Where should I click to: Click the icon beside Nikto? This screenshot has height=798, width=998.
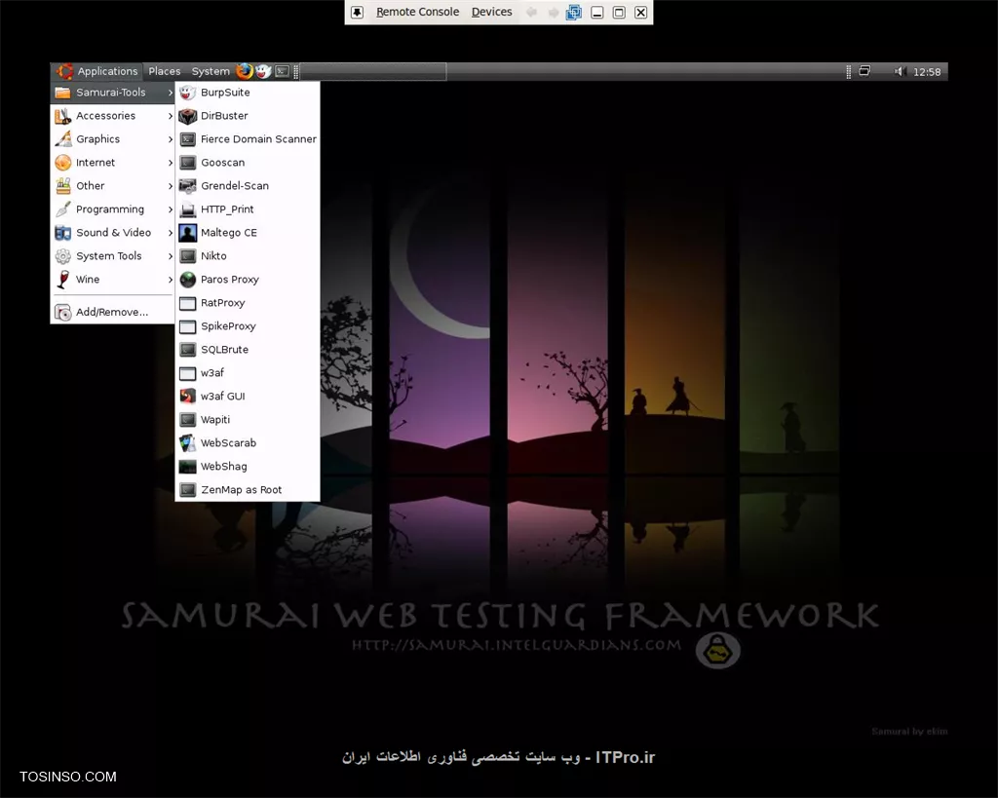[187, 256]
